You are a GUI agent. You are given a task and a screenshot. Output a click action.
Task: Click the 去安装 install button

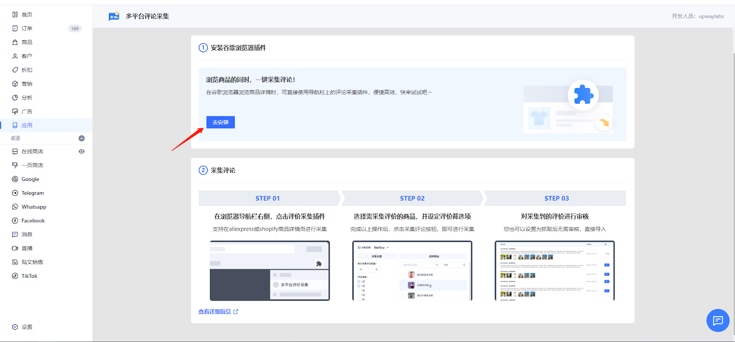[x=220, y=122]
